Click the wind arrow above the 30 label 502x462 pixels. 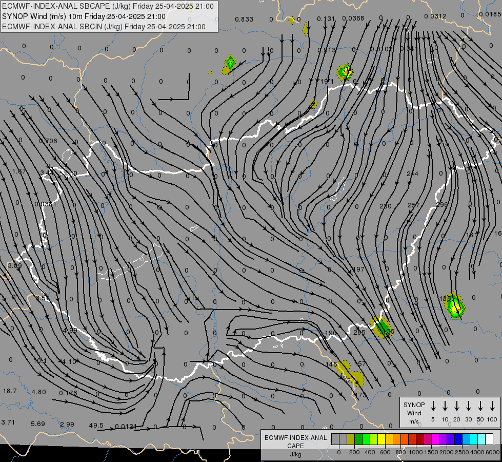[468, 406]
